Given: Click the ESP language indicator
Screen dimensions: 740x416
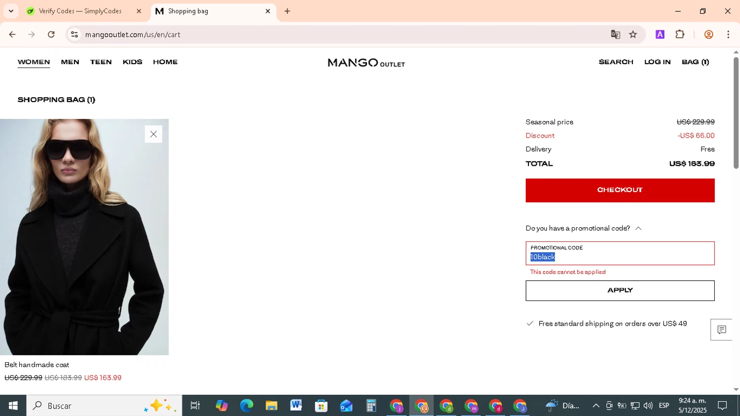Looking at the screenshot, I should coord(664,406).
